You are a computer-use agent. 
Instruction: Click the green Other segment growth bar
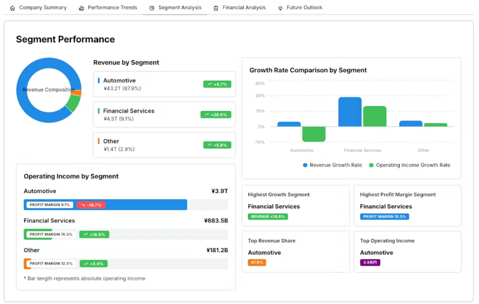click(435, 125)
